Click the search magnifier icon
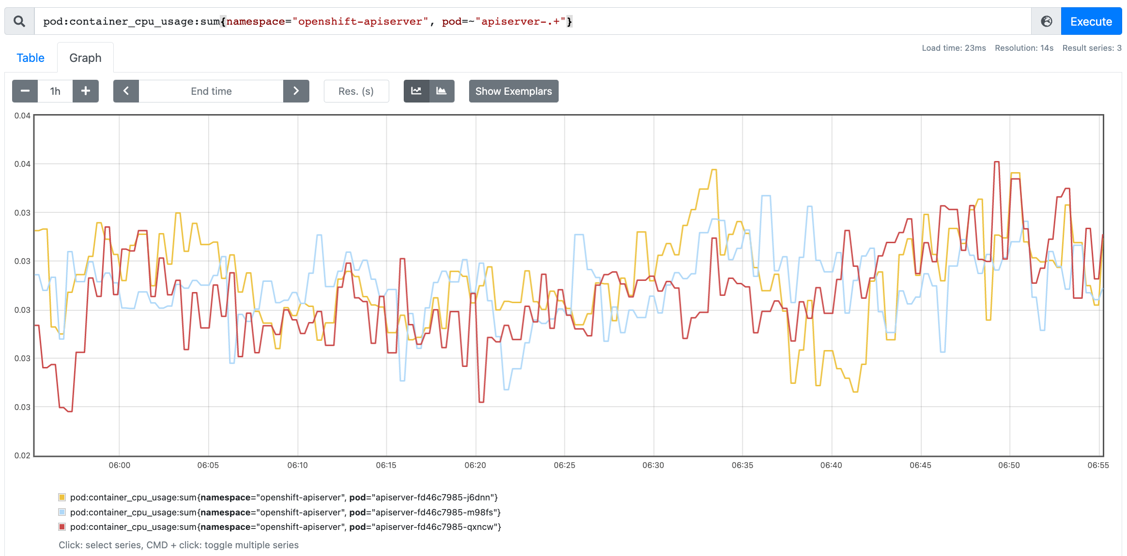 pyautogui.click(x=19, y=21)
